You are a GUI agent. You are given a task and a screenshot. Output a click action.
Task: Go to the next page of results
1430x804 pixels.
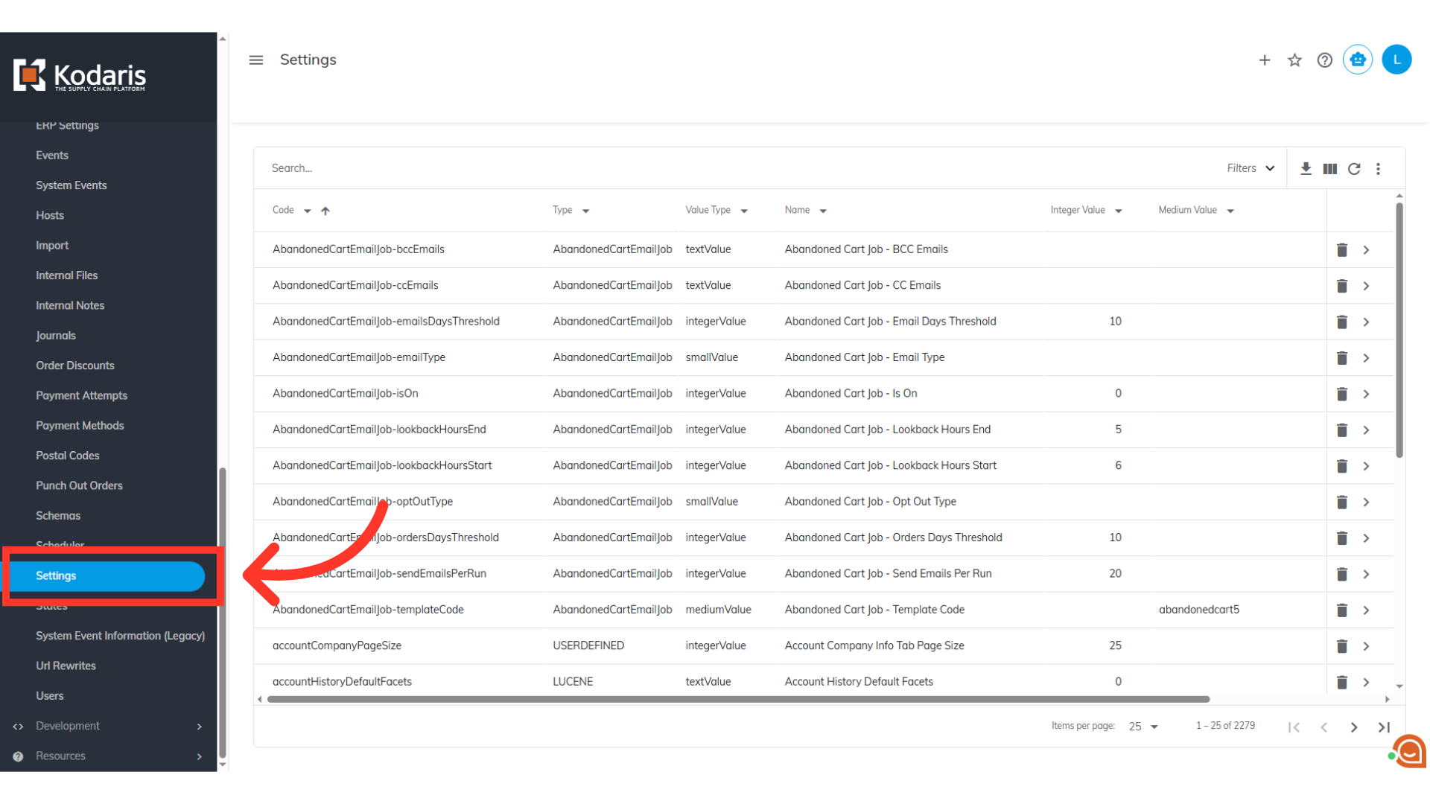(x=1354, y=727)
